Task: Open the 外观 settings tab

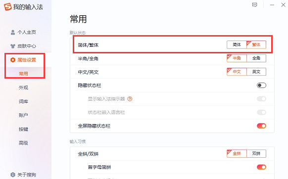Action: click(23, 88)
